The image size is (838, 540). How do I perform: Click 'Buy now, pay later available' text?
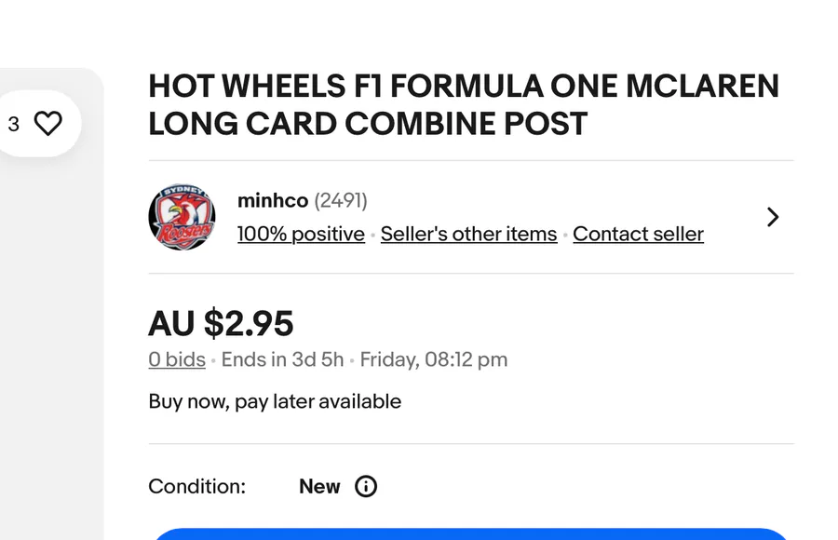(275, 401)
